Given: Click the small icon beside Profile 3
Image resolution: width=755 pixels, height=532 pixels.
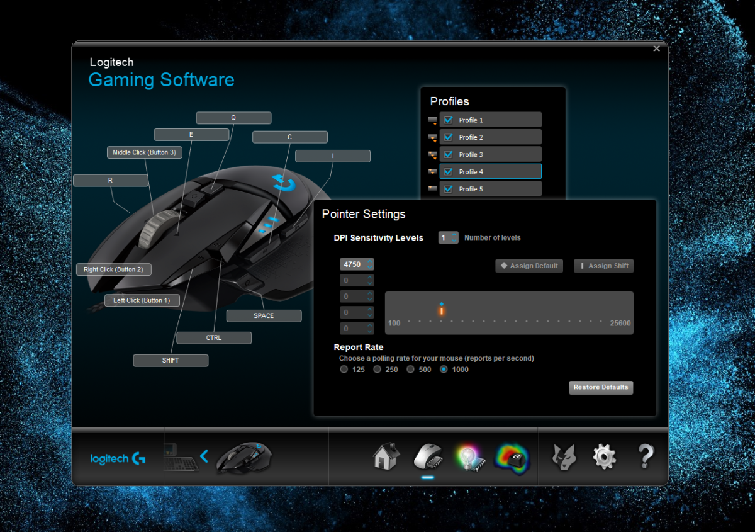Looking at the screenshot, I should [432, 154].
